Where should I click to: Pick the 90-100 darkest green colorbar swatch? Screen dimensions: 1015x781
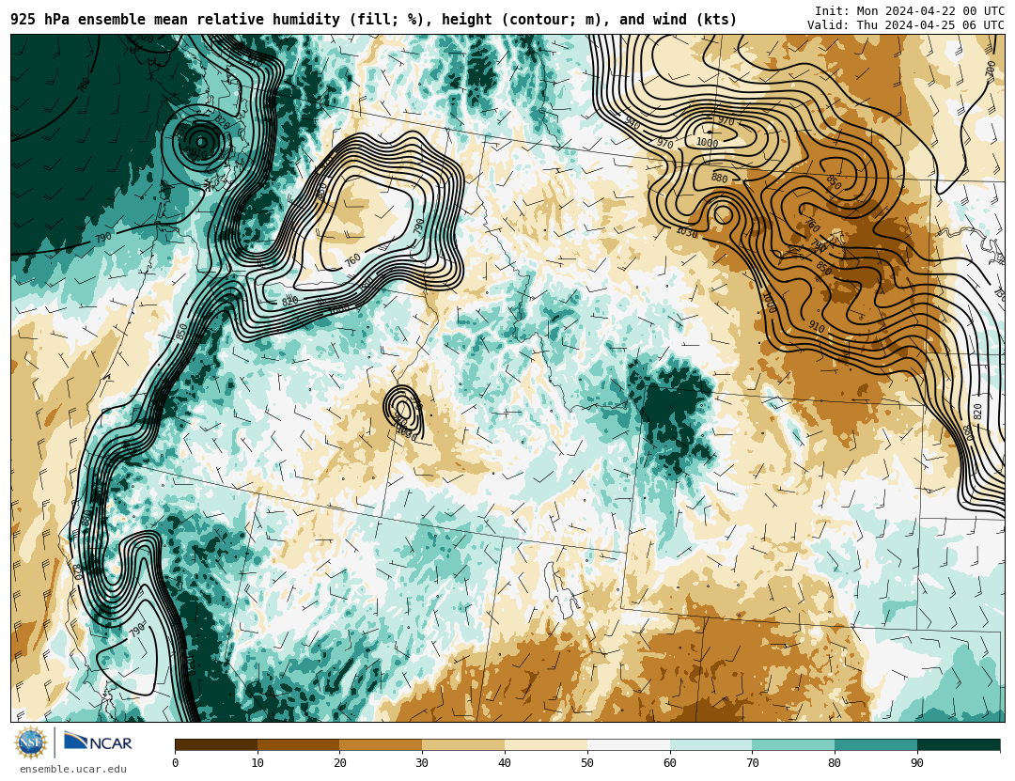pyautogui.click(x=958, y=744)
